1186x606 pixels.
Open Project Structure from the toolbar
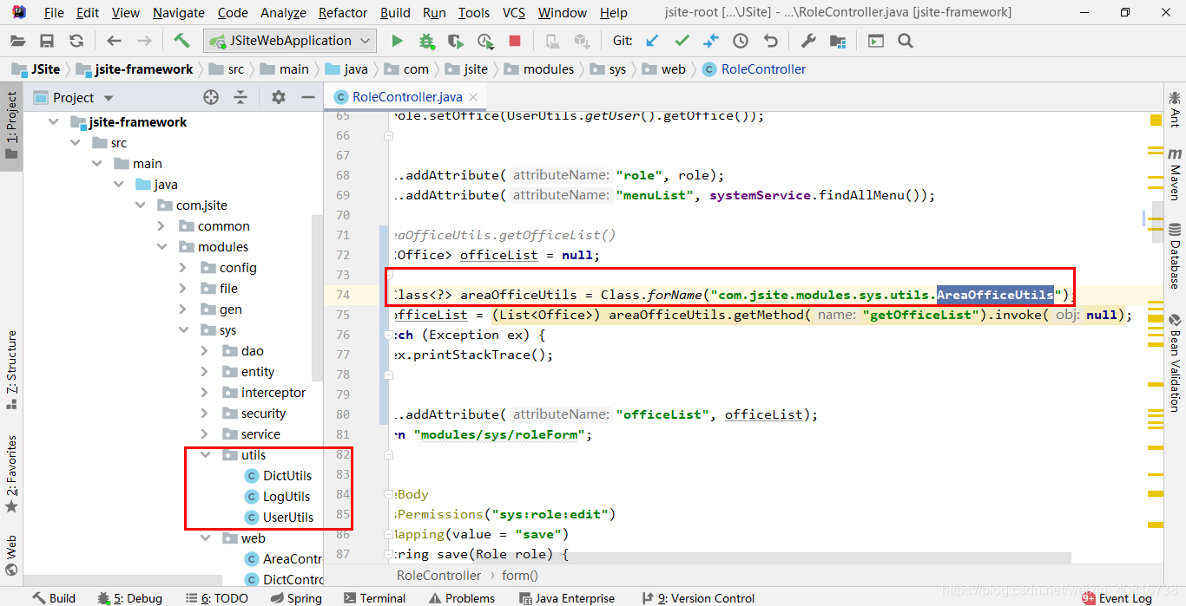click(x=837, y=41)
